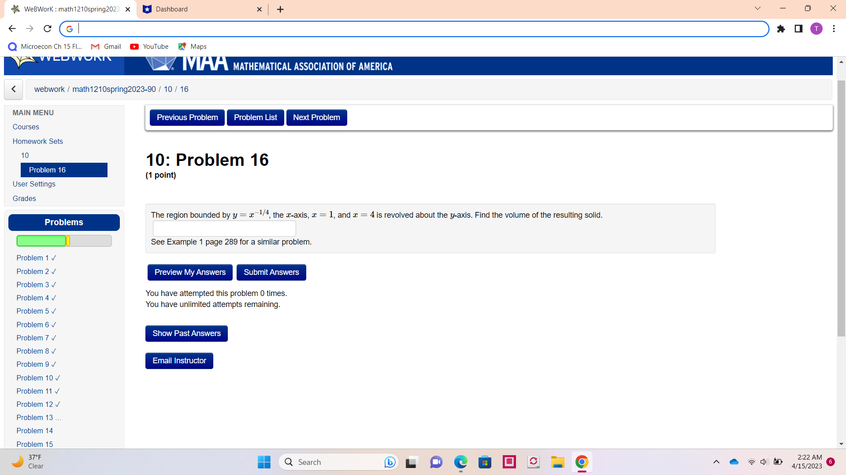Open the Chrome extensions puzzle icon
Screen dimensions: 846x475
[781, 29]
